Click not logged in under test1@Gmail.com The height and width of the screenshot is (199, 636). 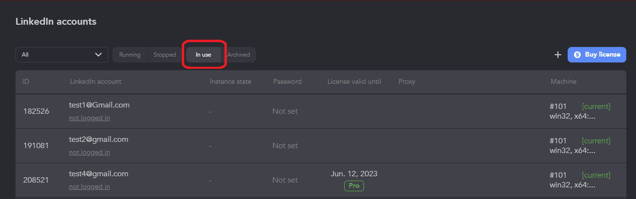point(89,118)
